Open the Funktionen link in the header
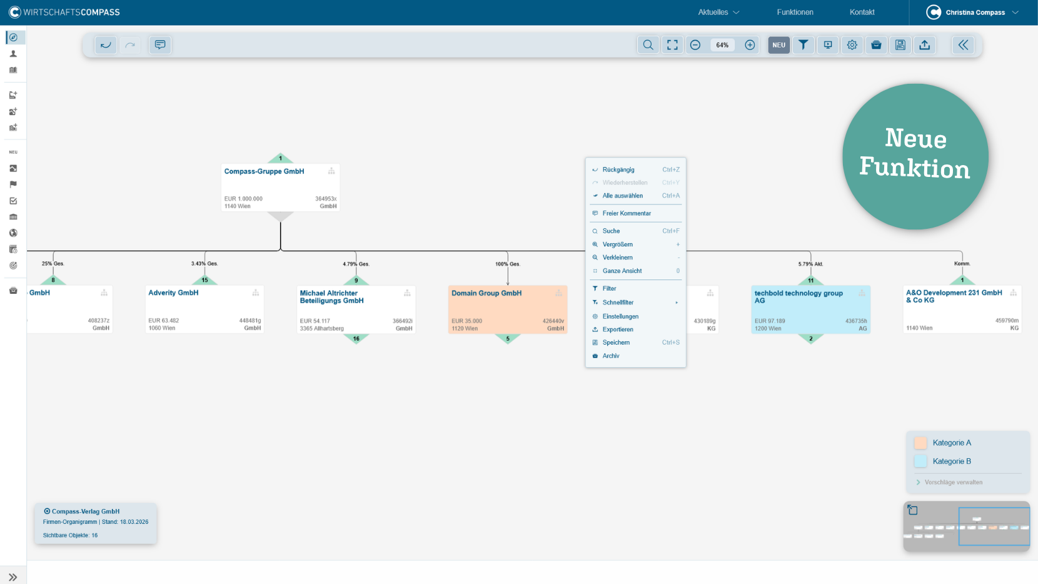 795,13
